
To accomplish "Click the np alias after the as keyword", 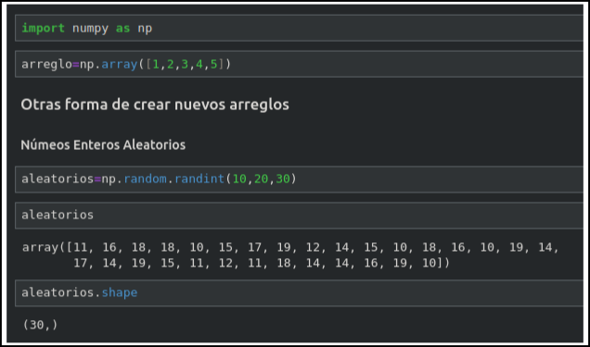I will (x=145, y=29).
